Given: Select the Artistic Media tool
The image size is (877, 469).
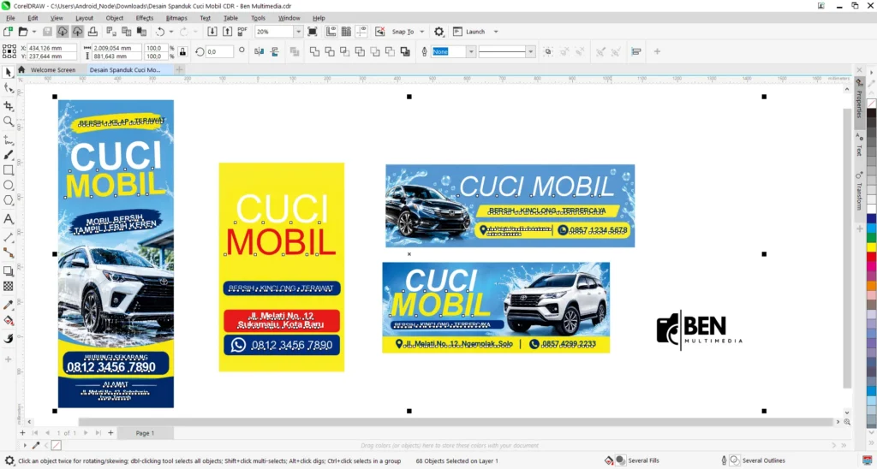Looking at the screenshot, I should click(8, 155).
